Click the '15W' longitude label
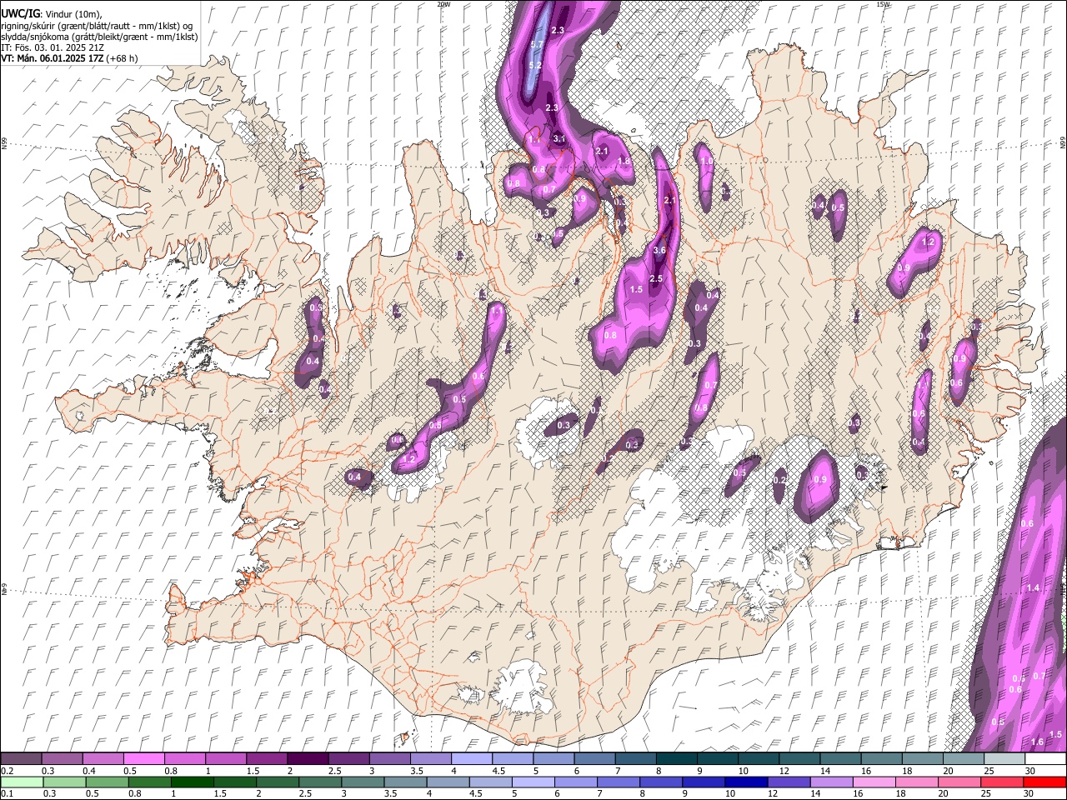This screenshot has height=800, width=1067. coord(883,4)
